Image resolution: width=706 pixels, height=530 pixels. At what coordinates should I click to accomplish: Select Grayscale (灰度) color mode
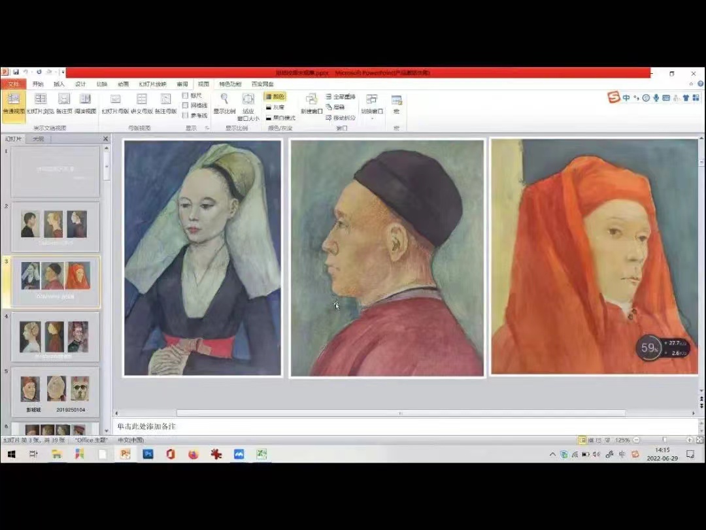[x=275, y=107]
